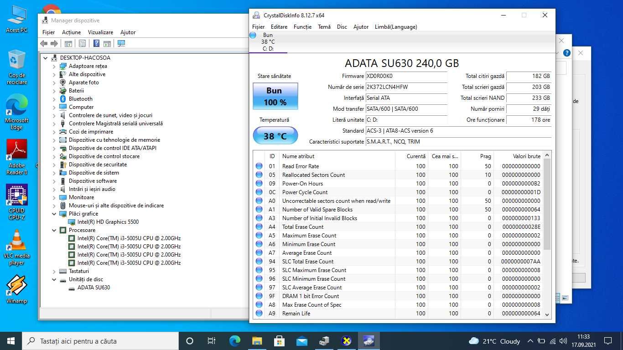Open Microsoft Store from taskbar

click(280, 341)
